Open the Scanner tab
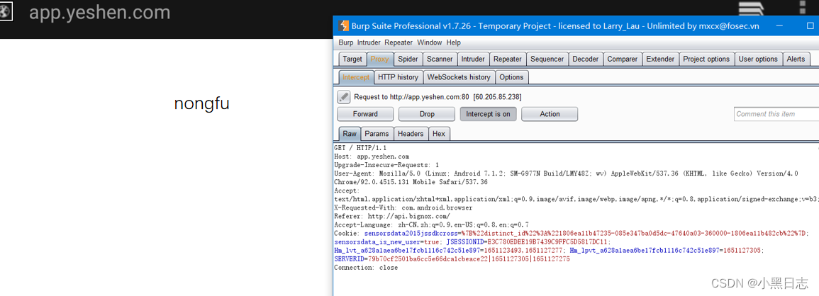 (440, 59)
